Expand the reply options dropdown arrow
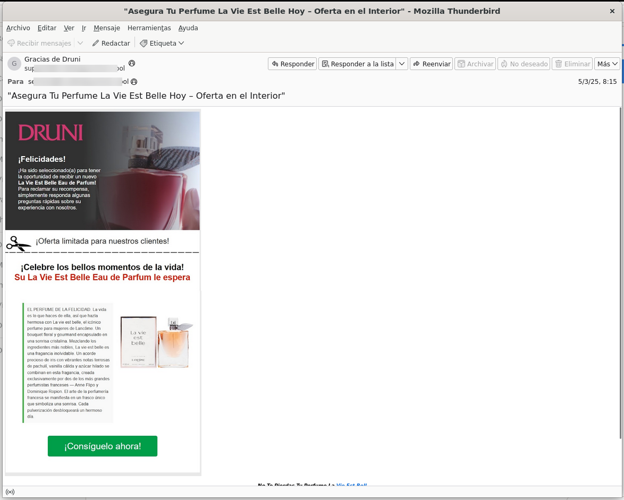This screenshot has height=500, width=624. pyautogui.click(x=402, y=64)
